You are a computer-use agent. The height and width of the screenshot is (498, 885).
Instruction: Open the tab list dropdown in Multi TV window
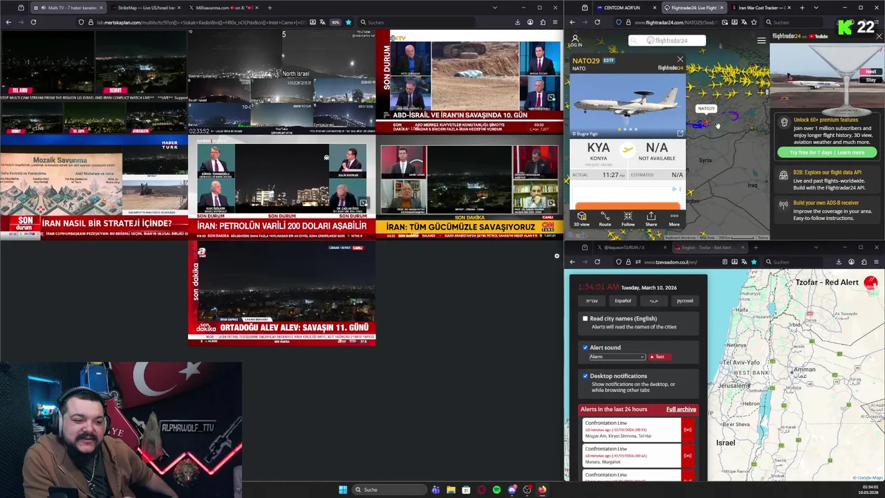pos(494,8)
